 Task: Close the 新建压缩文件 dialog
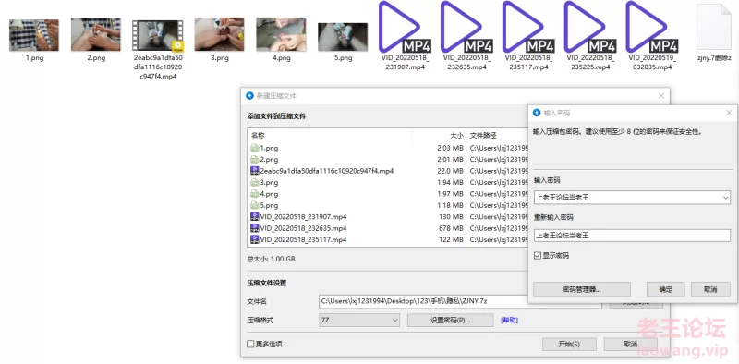tap(661, 96)
